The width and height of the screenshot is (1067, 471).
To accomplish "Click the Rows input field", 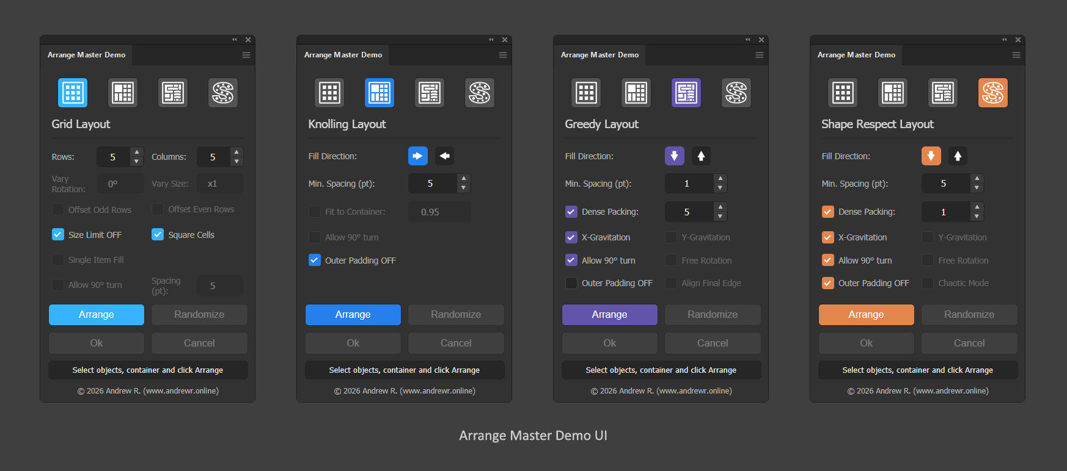I will [x=114, y=157].
